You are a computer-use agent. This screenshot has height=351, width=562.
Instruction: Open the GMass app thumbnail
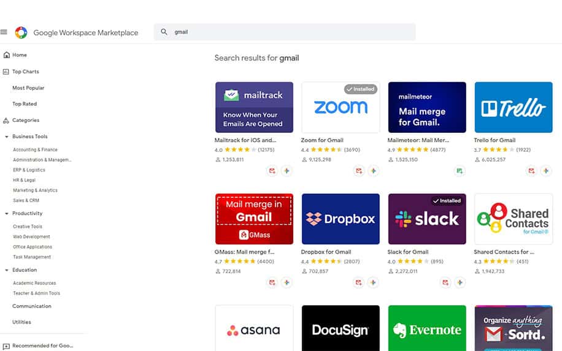[x=254, y=219]
